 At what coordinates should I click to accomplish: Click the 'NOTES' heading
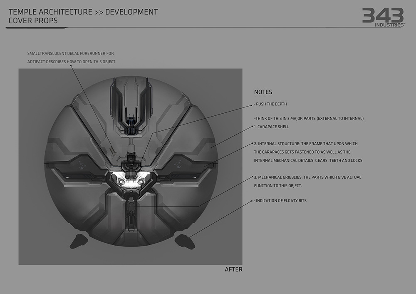263,92
